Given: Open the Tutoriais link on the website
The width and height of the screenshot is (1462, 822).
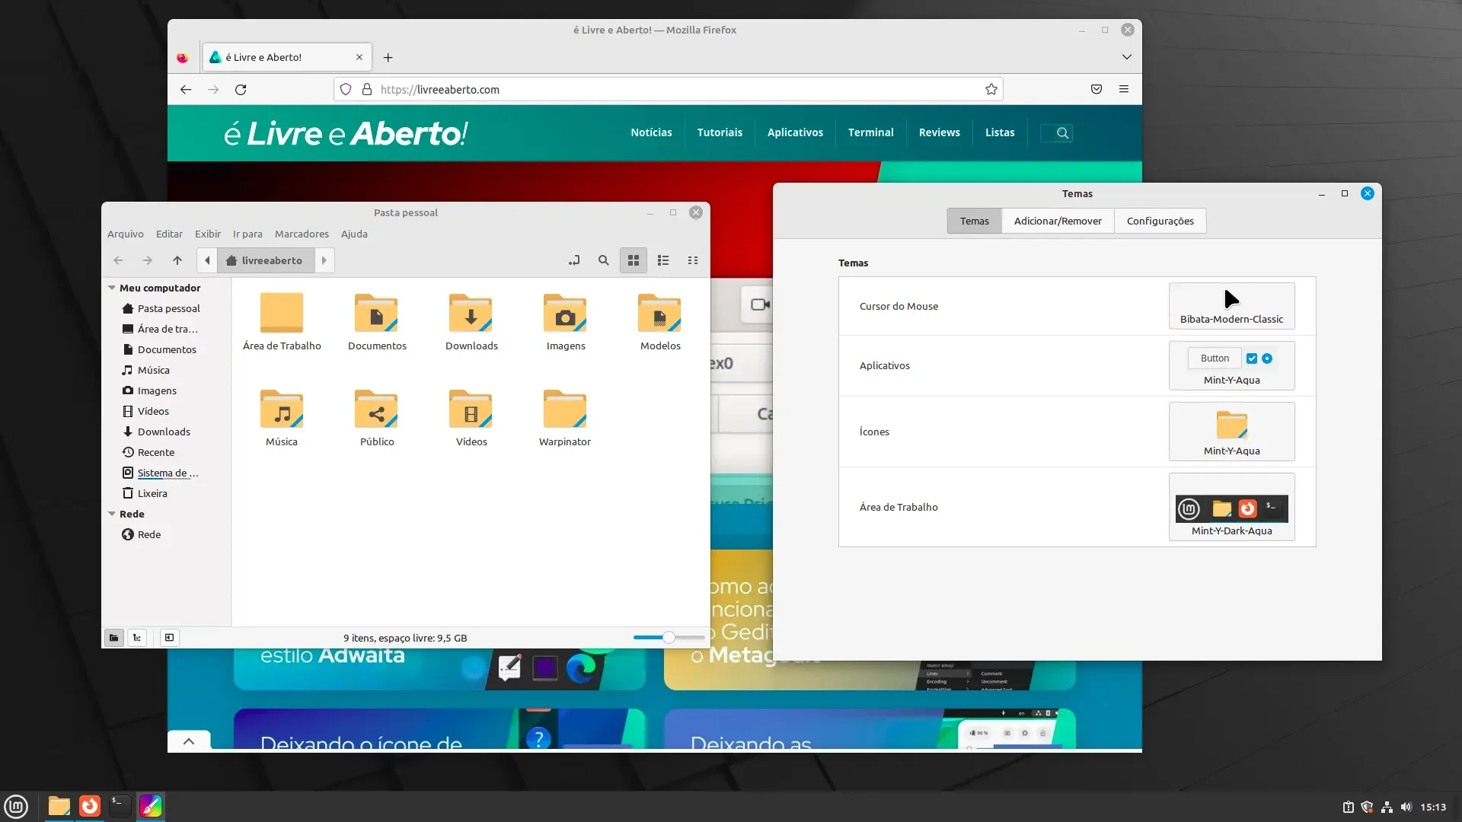Looking at the screenshot, I should tap(720, 133).
